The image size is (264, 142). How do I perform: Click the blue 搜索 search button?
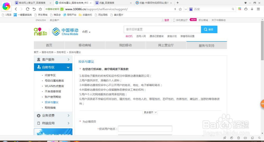pyautogui.click(x=209, y=30)
